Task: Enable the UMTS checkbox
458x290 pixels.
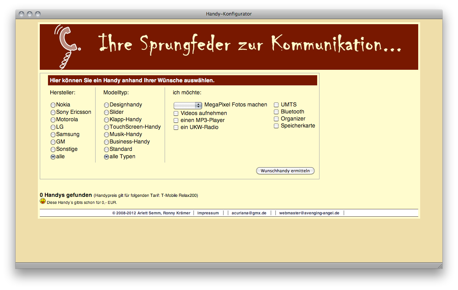Action: pyautogui.click(x=276, y=105)
